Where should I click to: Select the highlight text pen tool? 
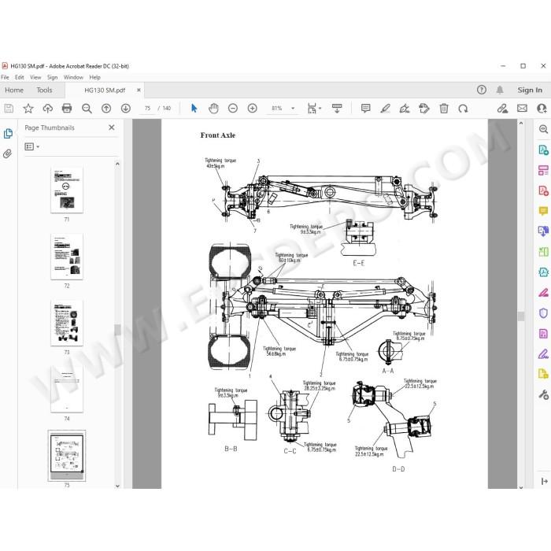pos(385,109)
